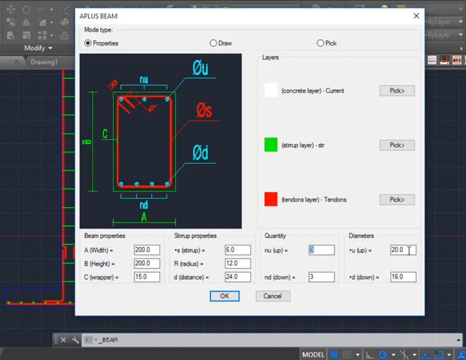Open command line customize wrench
466x360 pixels.
point(75,340)
